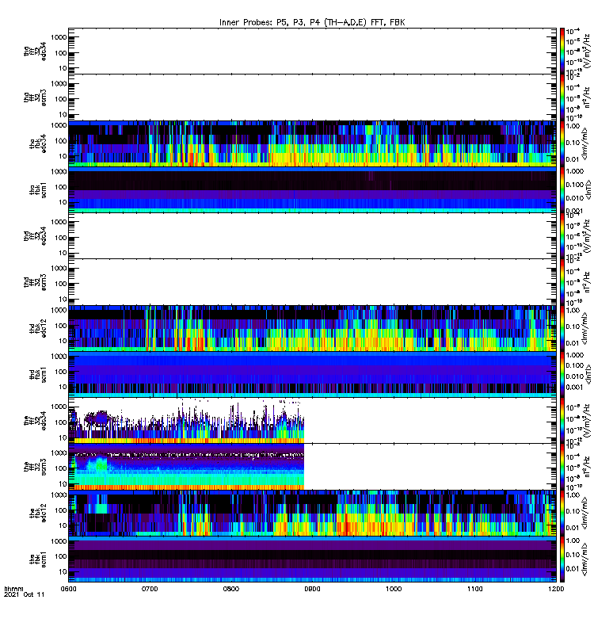The height and width of the screenshot is (634, 594).
Task: Select the 'thd fff 32 scm3' panel label
Action: [35, 282]
